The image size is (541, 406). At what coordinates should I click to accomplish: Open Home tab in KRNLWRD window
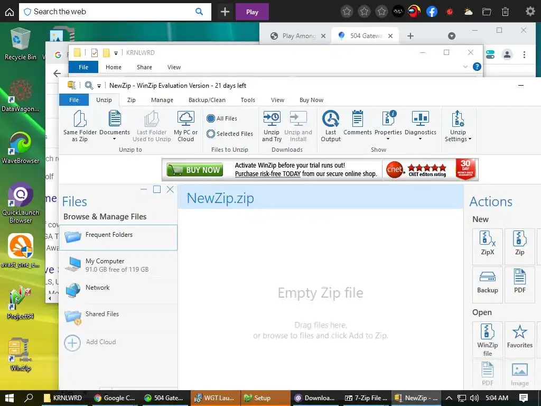click(x=114, y=67)
